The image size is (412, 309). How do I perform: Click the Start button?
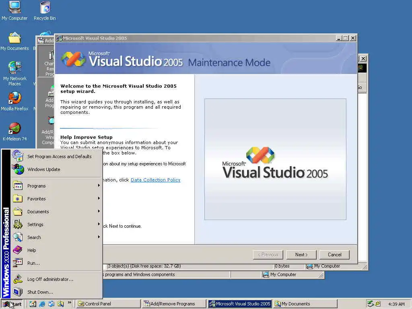(12, 304)
